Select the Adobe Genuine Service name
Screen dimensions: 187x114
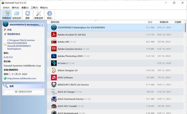(x=70, y=49)
